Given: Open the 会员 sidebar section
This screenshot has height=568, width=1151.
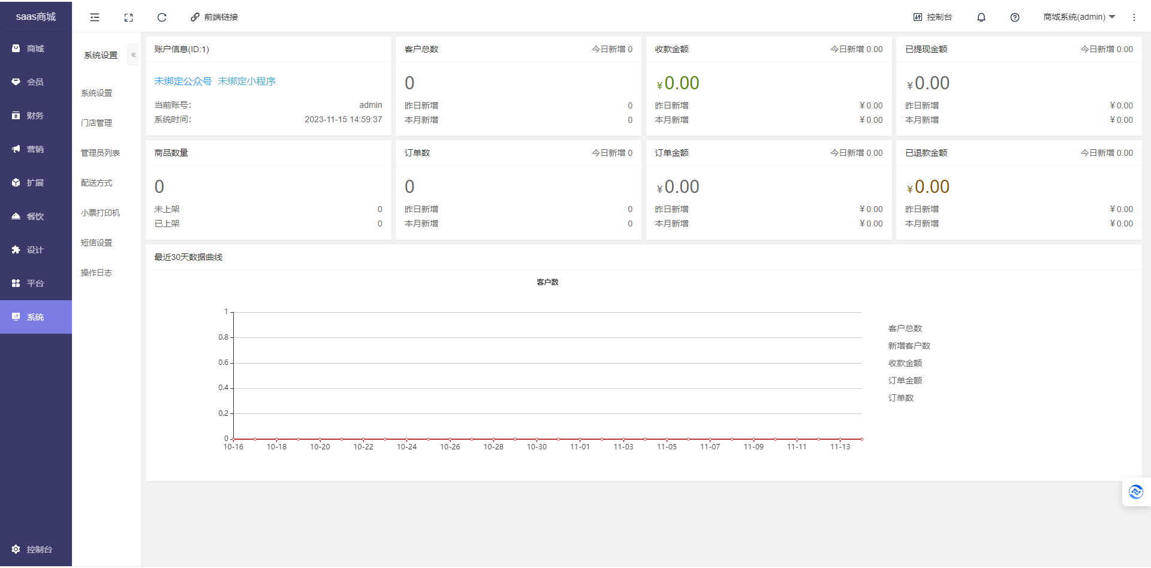Looking at the screenshot, I should pyautogui.click(x=35, y=82).
